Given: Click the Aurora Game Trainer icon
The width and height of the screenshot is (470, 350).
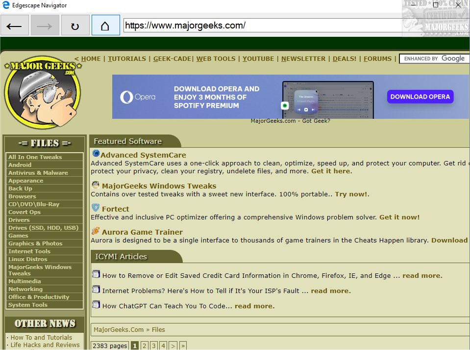Looking at the screenshot, I should point(96,231).
